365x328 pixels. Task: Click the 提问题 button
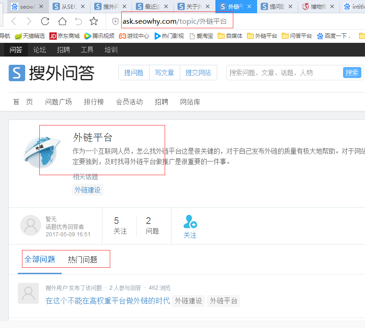(134, 73)
